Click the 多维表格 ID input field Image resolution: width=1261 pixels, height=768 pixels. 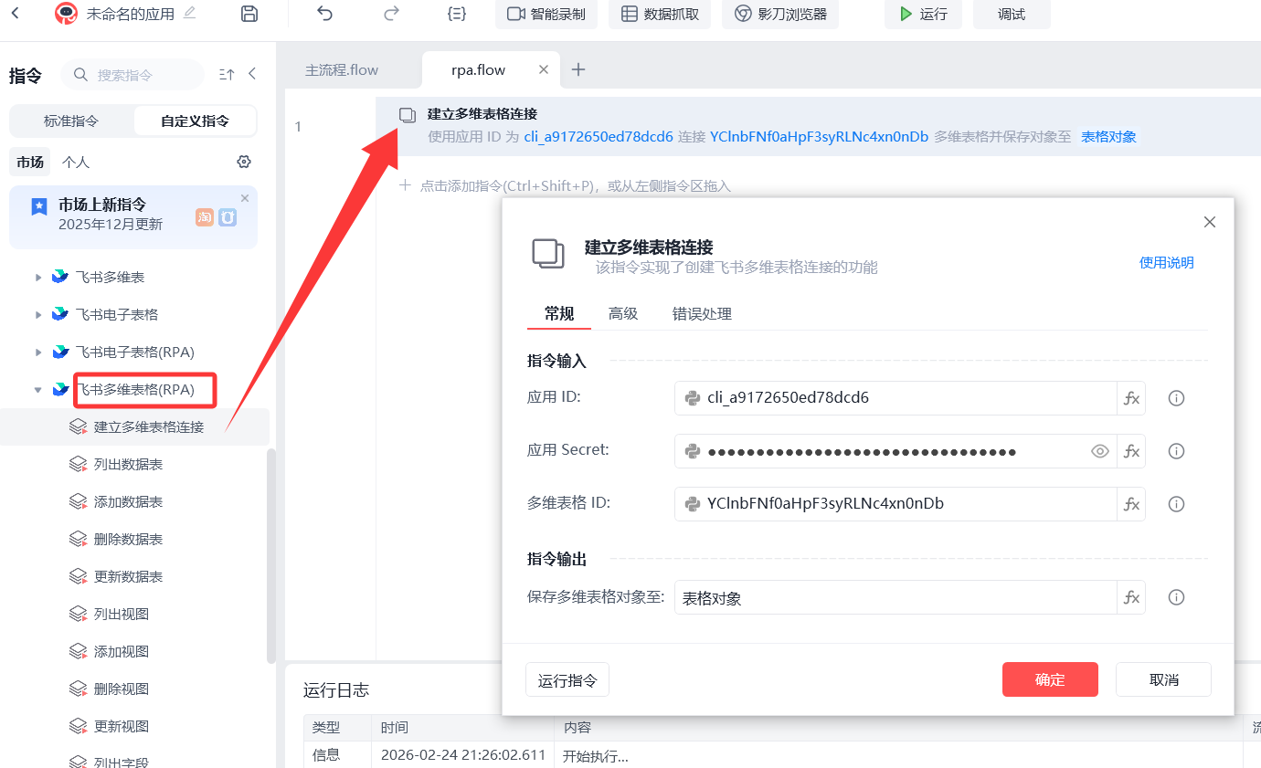click(895, 504)
